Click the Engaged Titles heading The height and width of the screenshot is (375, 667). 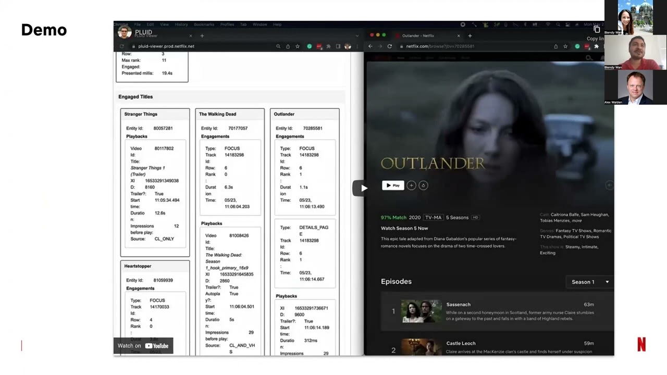135,97
